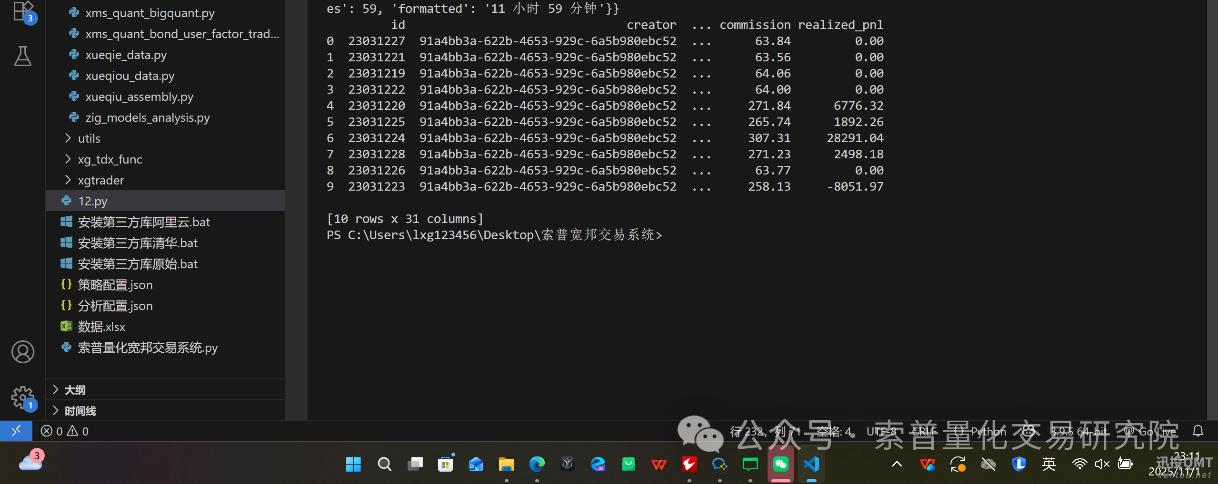Open WeChat from the taskbar

point(780,464)
